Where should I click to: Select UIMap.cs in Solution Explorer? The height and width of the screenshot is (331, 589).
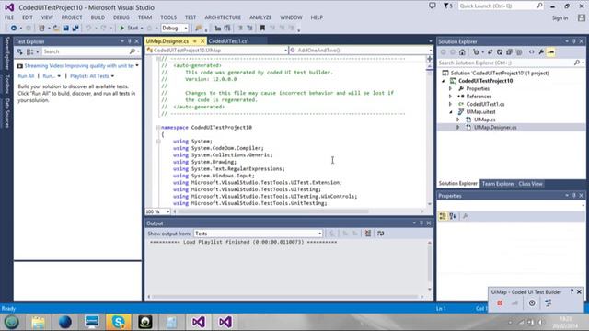tap(485, 120)
